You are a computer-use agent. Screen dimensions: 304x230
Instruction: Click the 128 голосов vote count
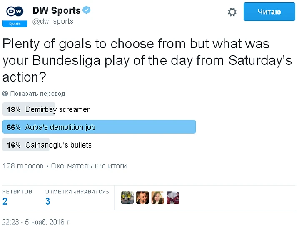[23, 166]
